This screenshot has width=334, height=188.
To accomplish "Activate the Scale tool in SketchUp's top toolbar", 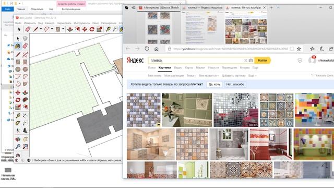I will pyautogui.click(x=99, y=29).
